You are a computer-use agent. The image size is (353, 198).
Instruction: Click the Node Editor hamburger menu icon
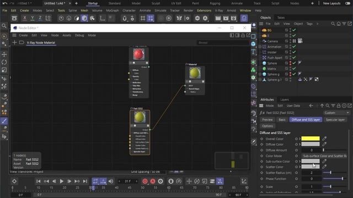click(14, 35)
